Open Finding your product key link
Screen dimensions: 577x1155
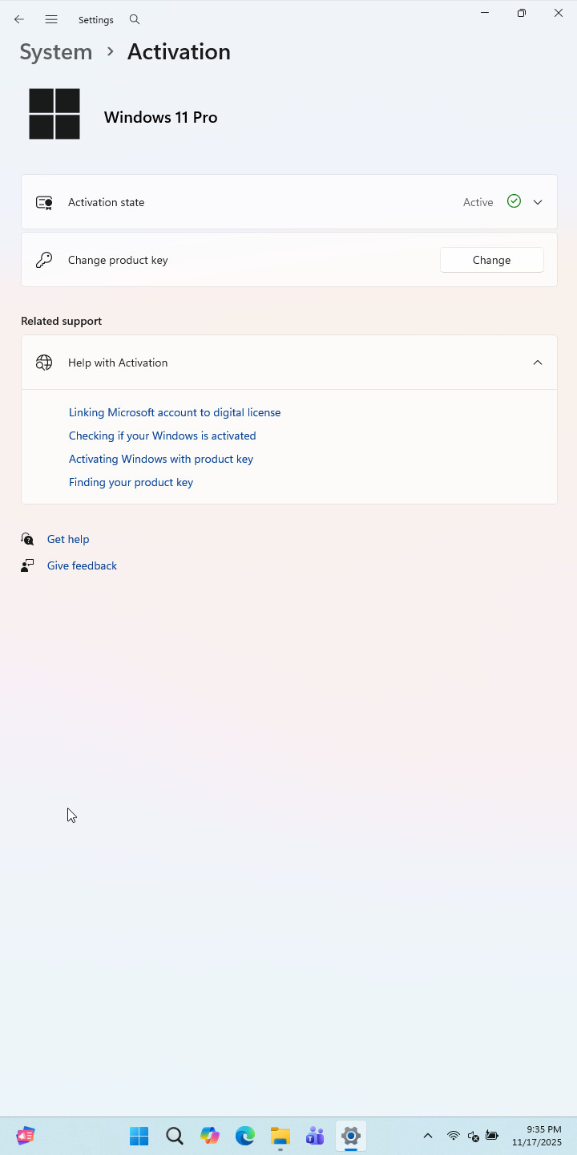tap(131, 482)
